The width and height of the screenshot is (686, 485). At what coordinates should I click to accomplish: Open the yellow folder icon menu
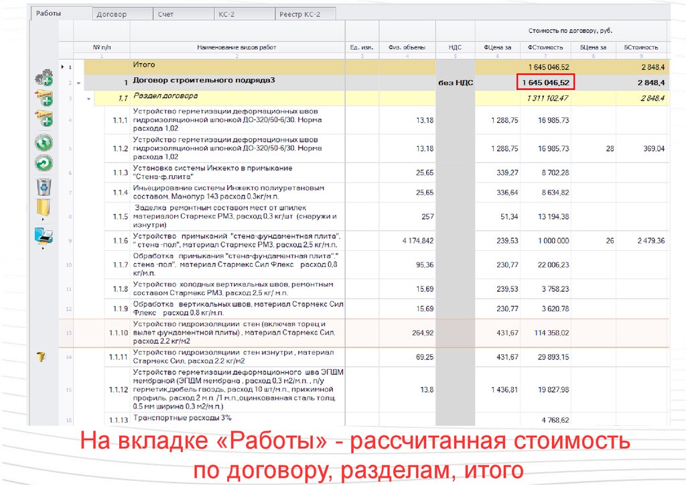coord(44,209)
